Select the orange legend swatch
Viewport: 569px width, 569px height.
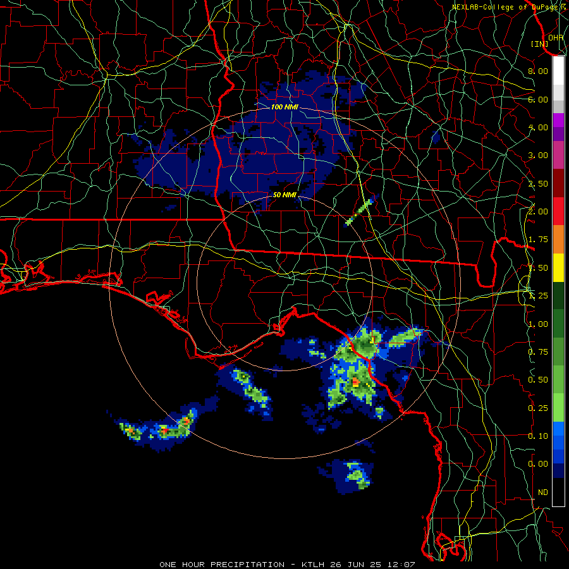click(x=558, y=240)
